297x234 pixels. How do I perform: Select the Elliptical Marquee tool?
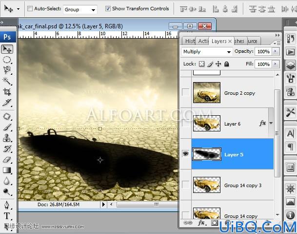7,60
